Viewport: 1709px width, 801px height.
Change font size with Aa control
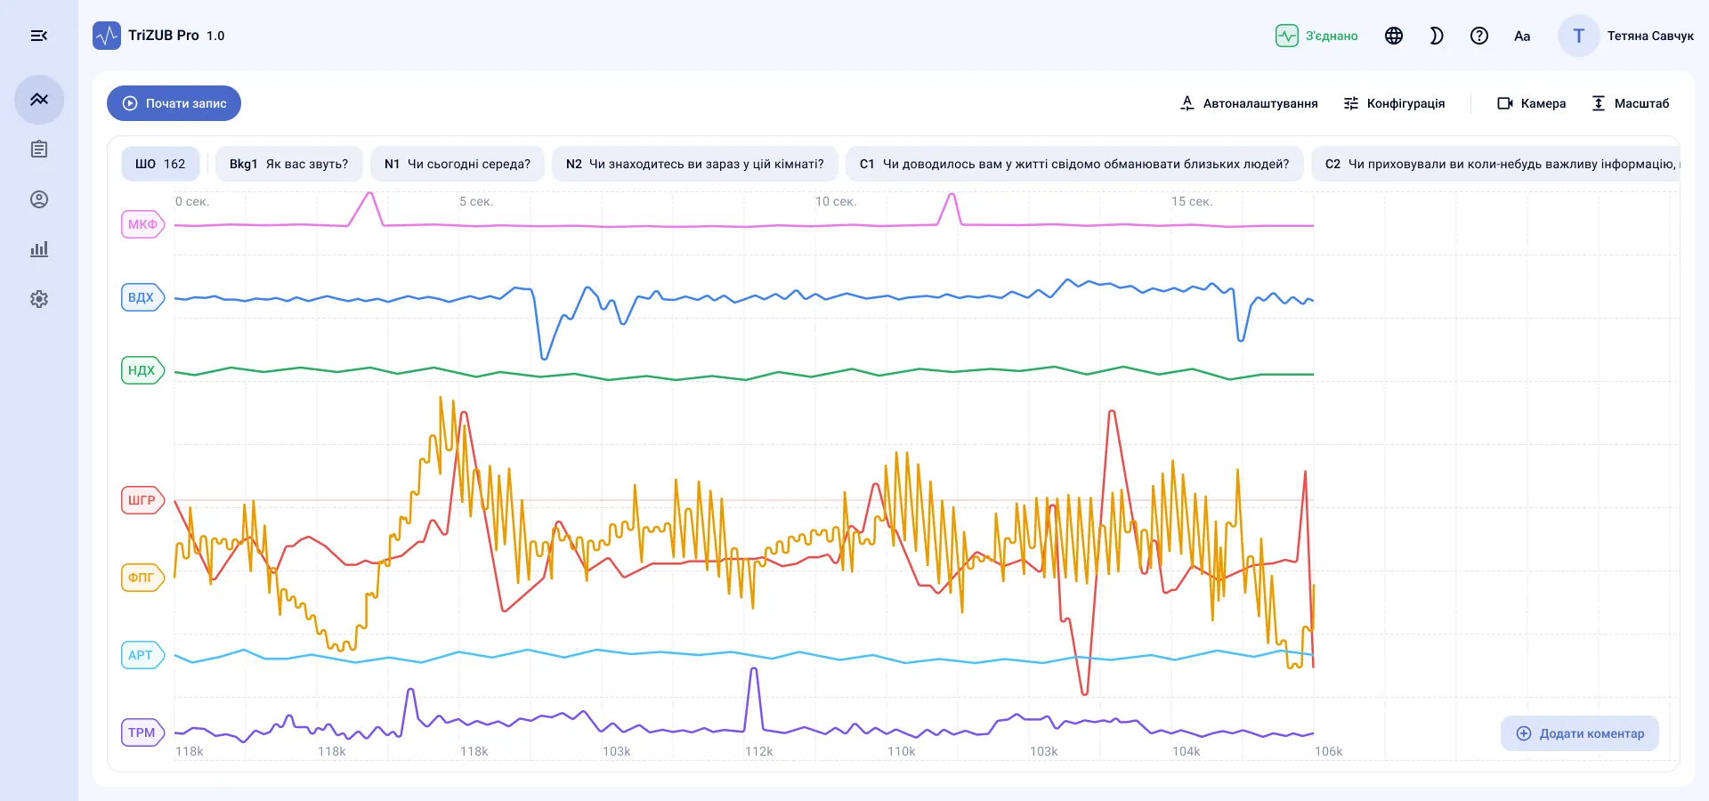(1522, 36)
